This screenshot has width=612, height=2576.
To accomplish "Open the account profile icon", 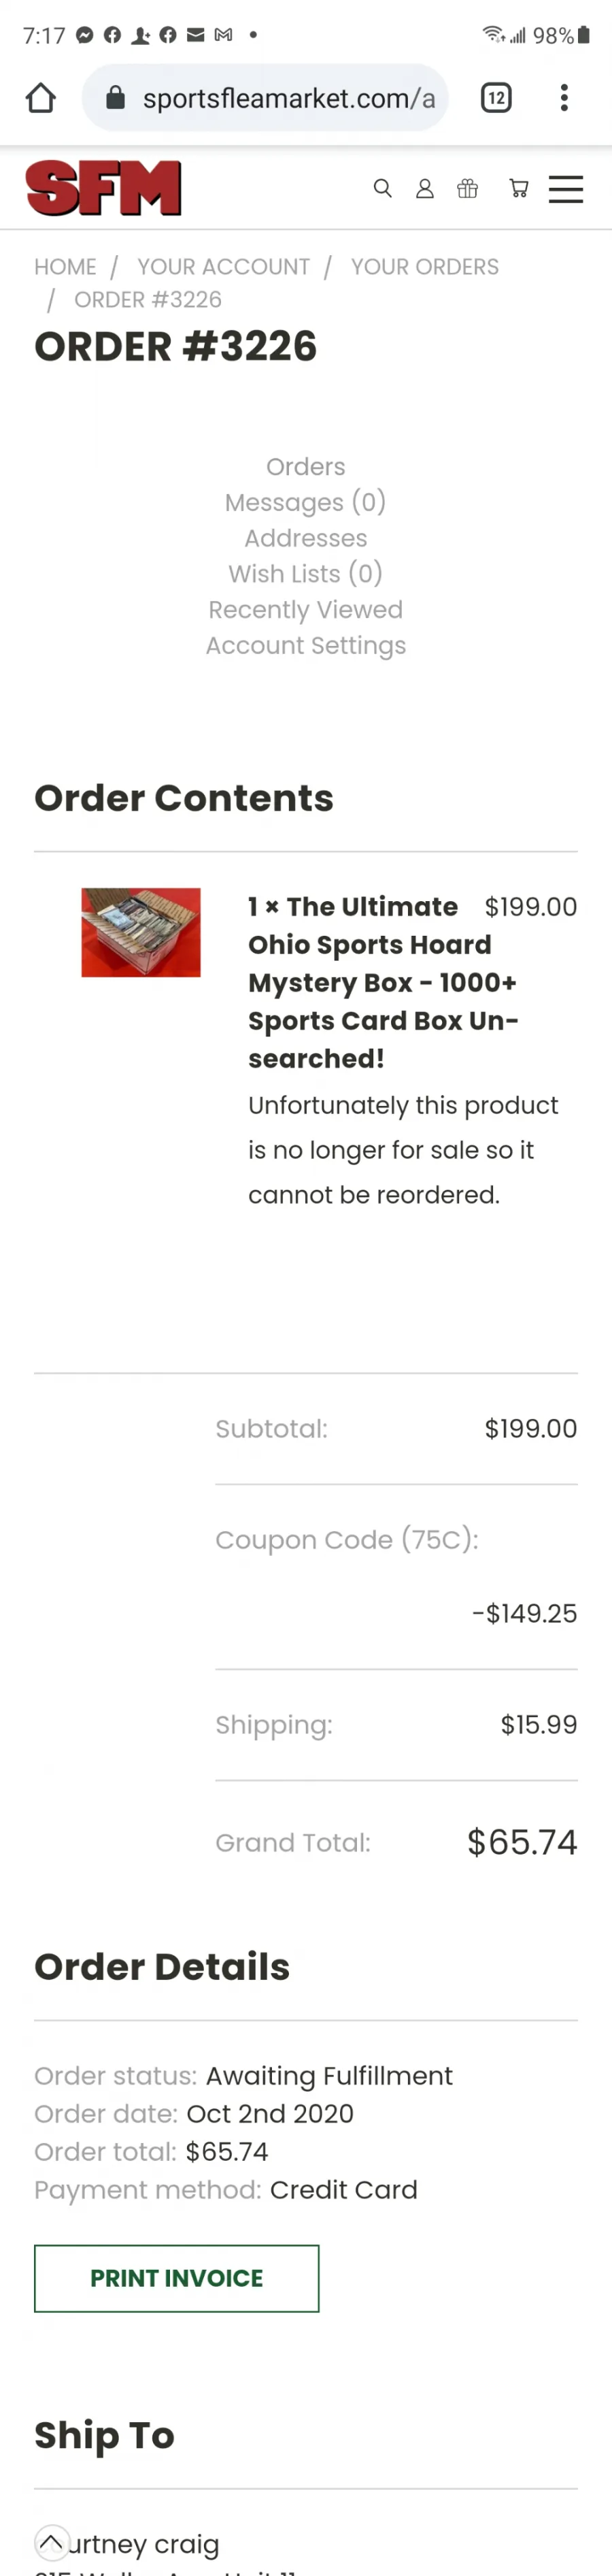I will pos(424,188).
